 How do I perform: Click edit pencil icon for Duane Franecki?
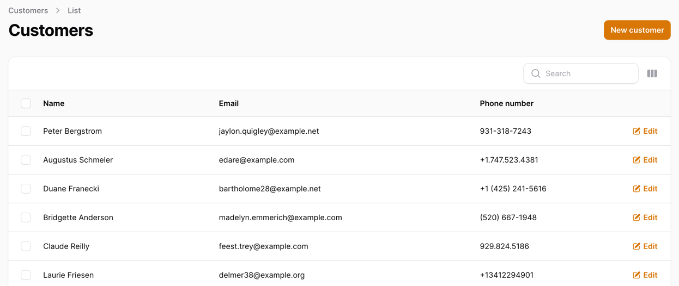click(636, 189)
